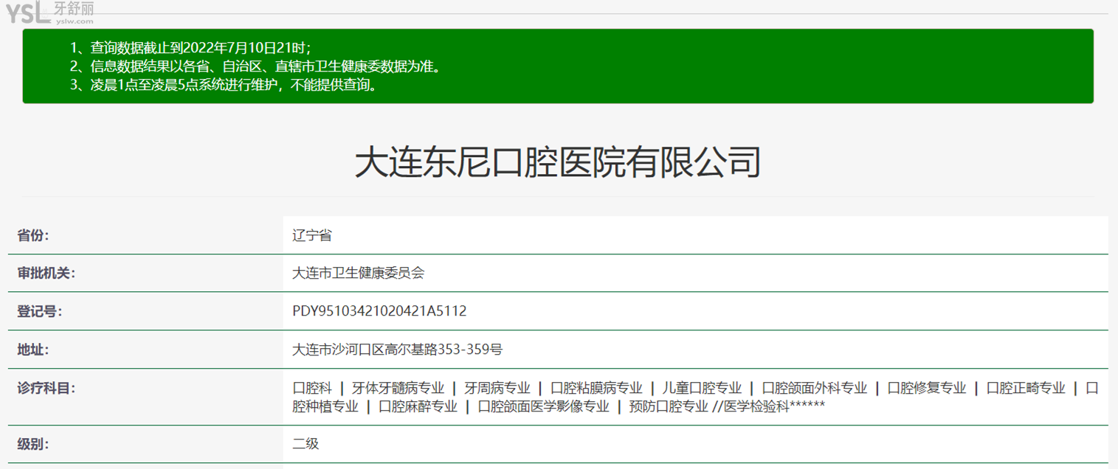The width and height of the screenshot is (1118, 469).
Task: Click the level value 二级
Action: tap(306, 445)
